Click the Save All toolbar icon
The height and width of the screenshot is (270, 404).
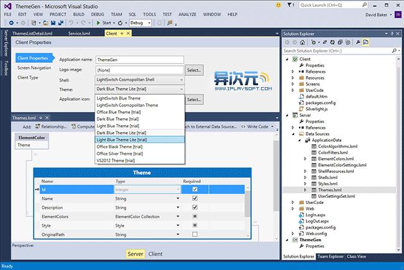(x=61, y=23)
